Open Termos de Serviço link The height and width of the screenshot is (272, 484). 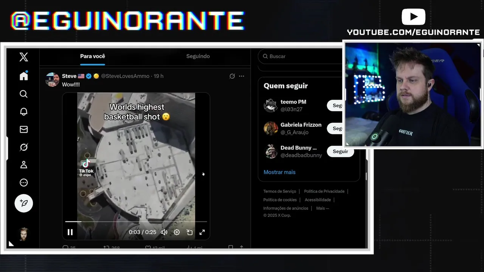click(x=280, y=192)
